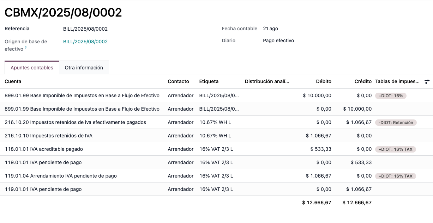Open the BILL/2025/08/0002 origin link
This screenshot has width=433, height=223.
point(85,42)
